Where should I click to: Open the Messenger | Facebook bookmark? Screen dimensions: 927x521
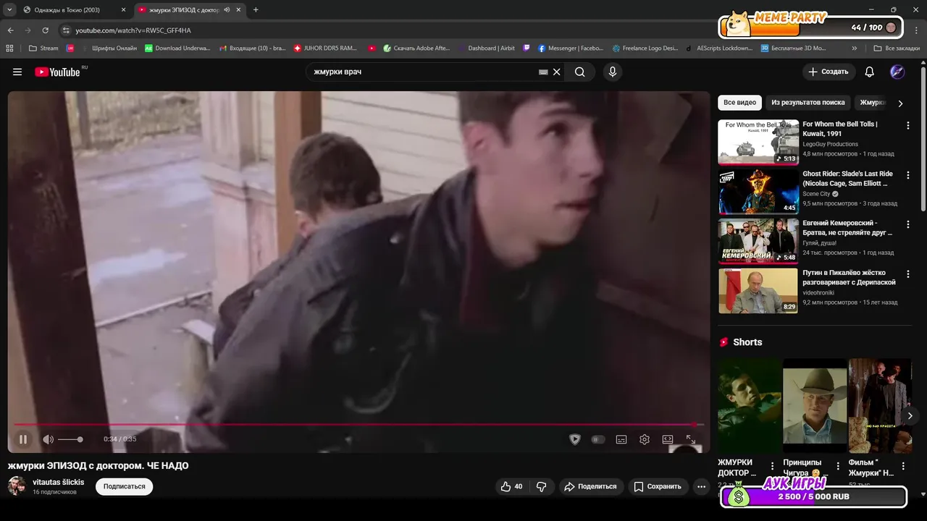click(x=570, y=48)
